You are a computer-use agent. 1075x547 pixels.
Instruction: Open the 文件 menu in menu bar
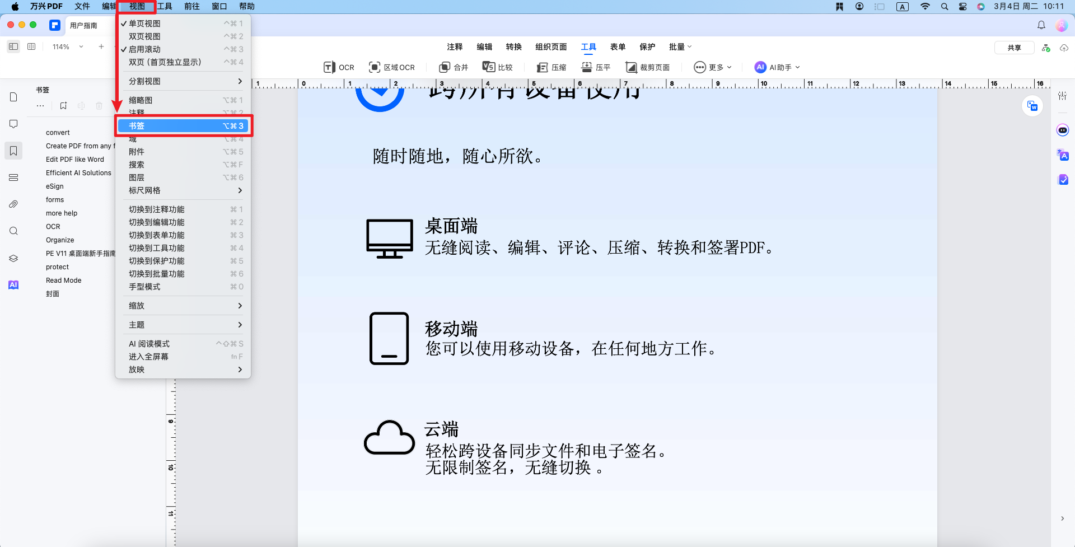[x=82, y=6]
